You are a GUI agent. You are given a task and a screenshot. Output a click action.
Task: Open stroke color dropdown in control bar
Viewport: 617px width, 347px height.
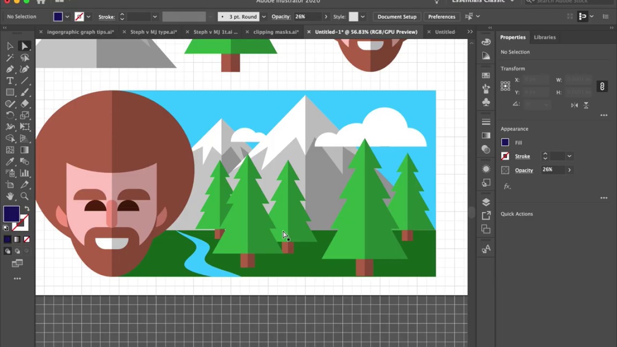[88, 17]
